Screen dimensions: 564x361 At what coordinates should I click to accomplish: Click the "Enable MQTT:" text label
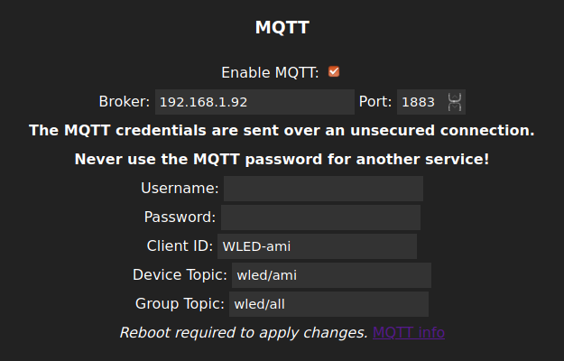click(x=270, y=72)
